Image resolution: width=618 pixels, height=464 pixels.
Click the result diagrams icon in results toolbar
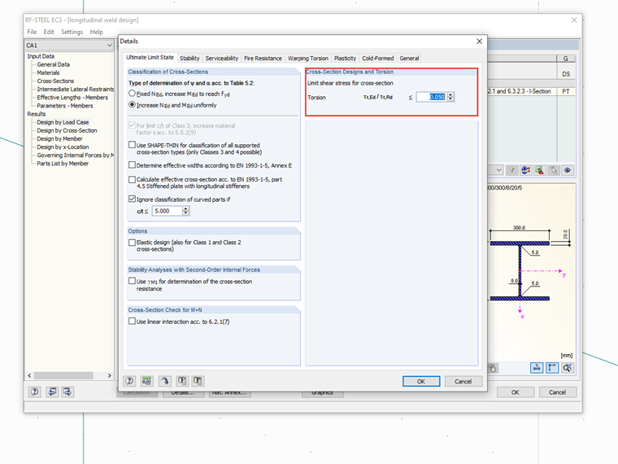tap(525, 170)
